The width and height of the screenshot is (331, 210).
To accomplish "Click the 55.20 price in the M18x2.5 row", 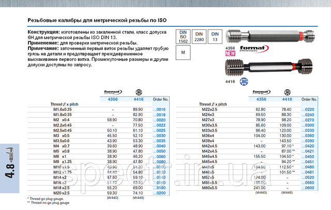I will (112, 188).
